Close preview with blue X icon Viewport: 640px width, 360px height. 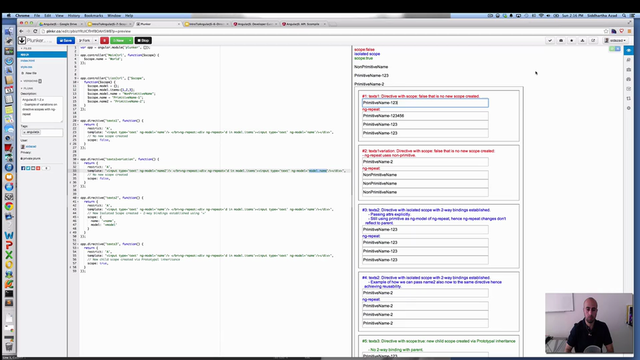[x=617, y=49]
